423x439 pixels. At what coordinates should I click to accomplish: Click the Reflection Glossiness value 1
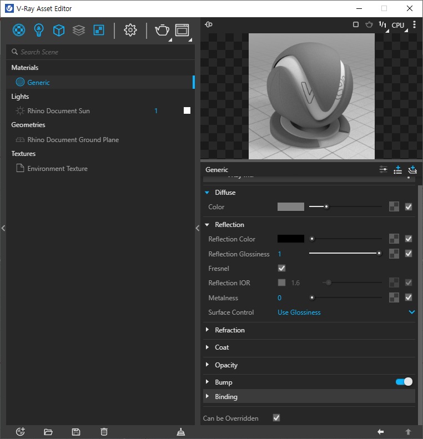[x=279, y=254]
